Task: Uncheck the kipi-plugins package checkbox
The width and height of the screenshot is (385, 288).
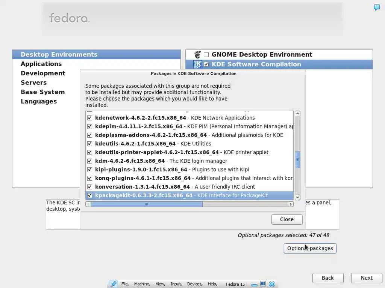Action: click(x=89, y=169)
